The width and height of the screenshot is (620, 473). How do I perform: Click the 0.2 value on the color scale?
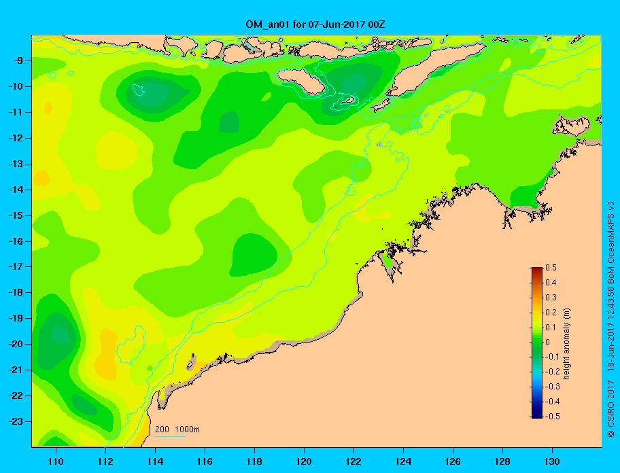(x=551, y=313)
